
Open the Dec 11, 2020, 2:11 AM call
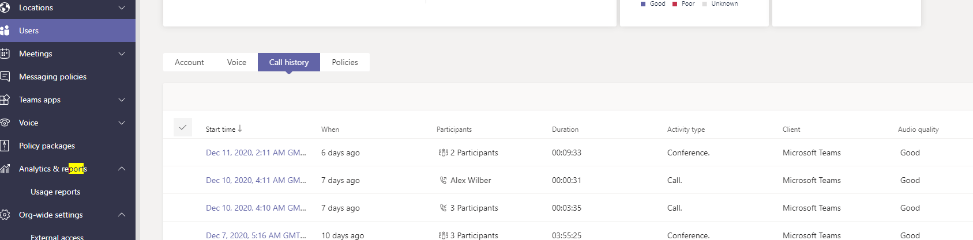256,153
